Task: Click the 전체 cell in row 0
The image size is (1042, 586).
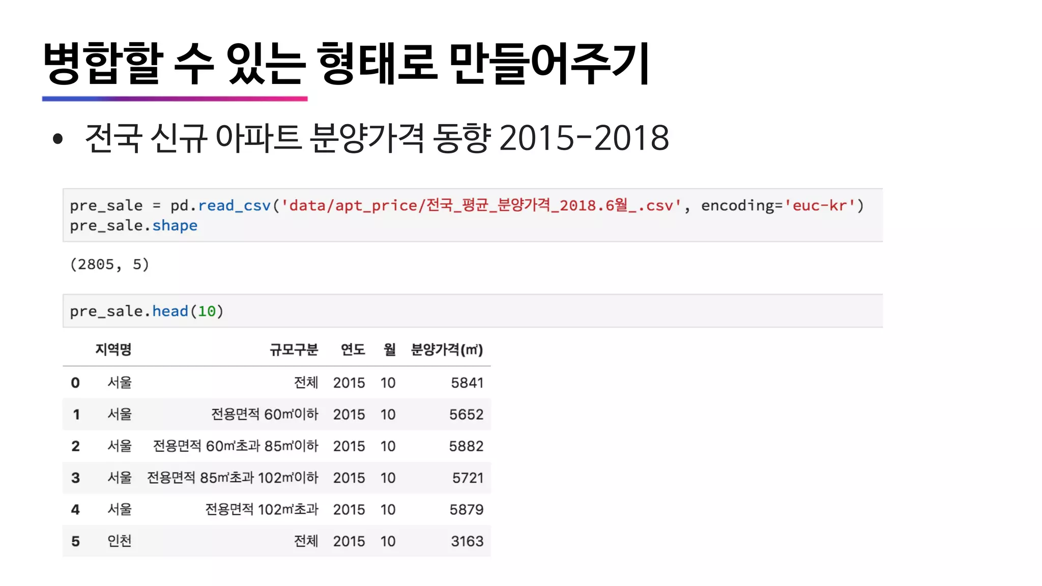Action: tap(306, 382)
